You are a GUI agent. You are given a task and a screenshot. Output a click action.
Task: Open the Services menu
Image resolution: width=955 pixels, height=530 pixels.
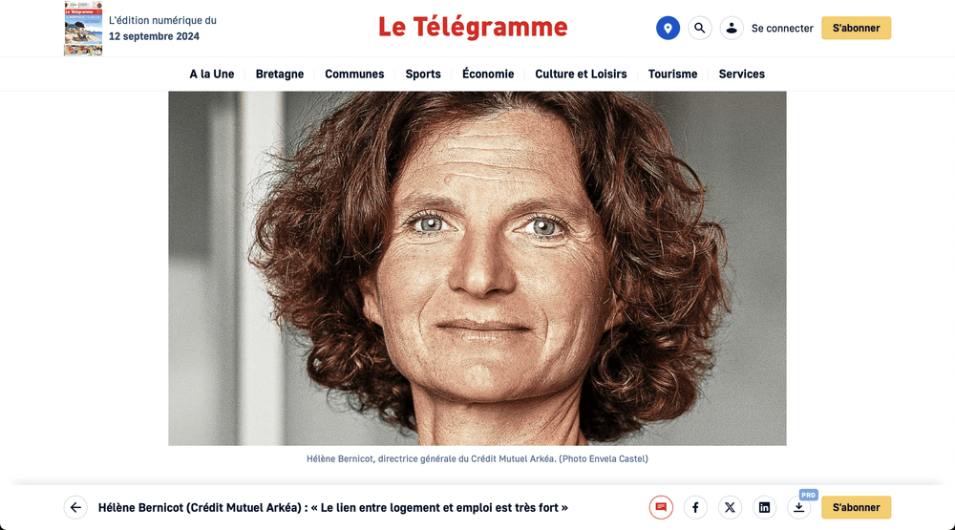pos(741,74)
